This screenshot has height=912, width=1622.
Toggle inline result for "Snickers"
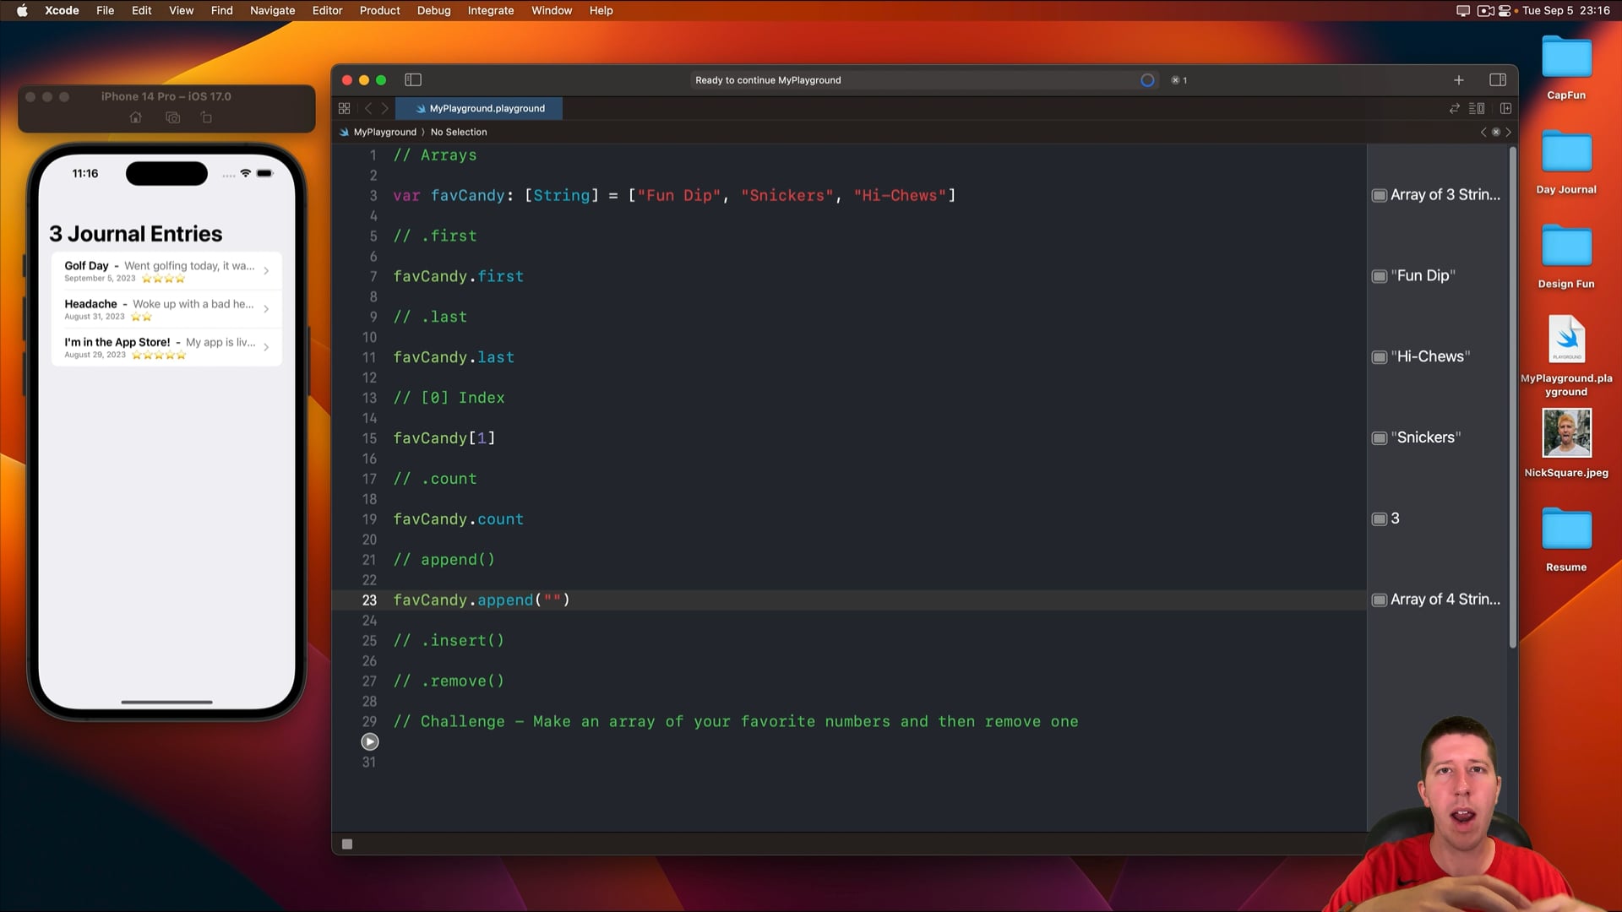pos(1379,438)
